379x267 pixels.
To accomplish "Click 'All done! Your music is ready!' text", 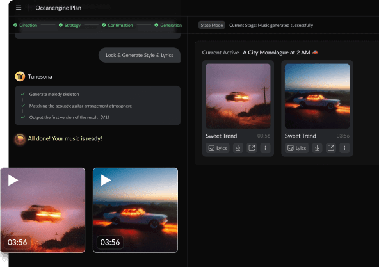I will [65, 138].
